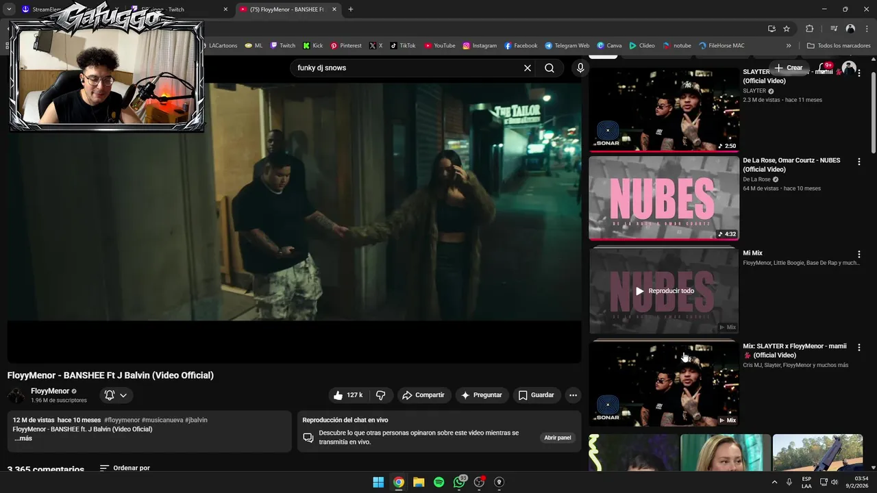
Task: Open options menu for NUBES video
Action: tap(859, 162)
